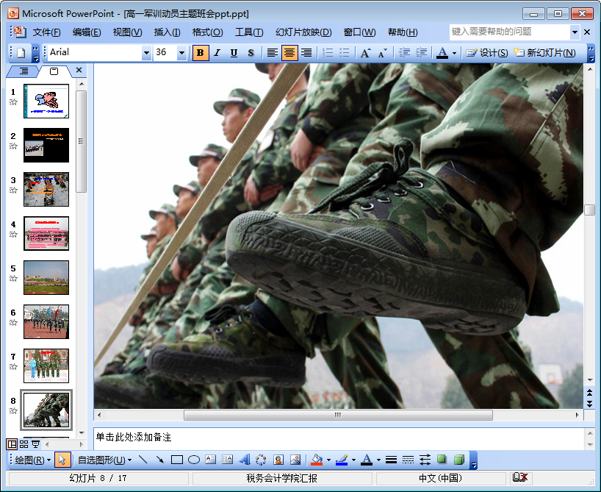Select the Line drawing tool
Screen dimensions: 601x492
[143, 460]
